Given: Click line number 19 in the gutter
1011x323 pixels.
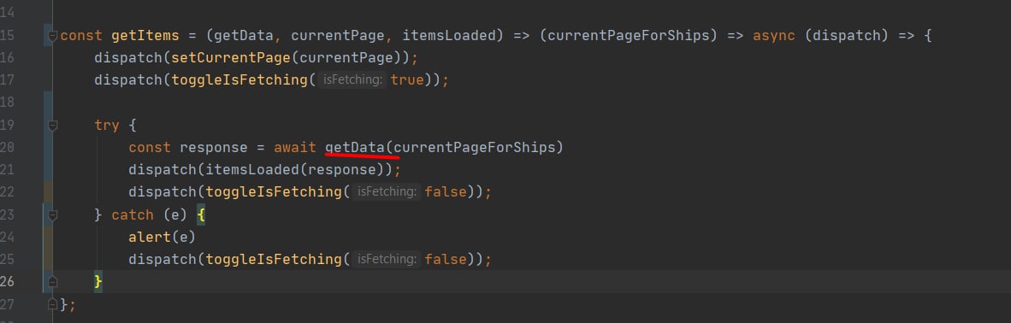Looking at the screenshot, I should point(7,125).
